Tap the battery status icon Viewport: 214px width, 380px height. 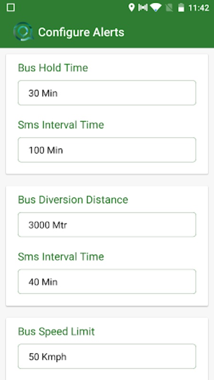point(181,8)
